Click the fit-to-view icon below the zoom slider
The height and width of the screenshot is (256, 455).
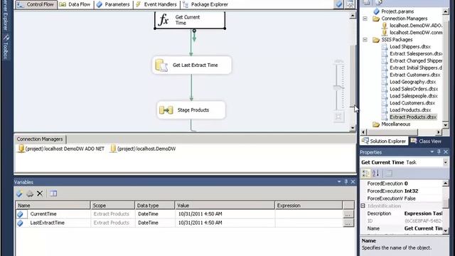[338, 117]
